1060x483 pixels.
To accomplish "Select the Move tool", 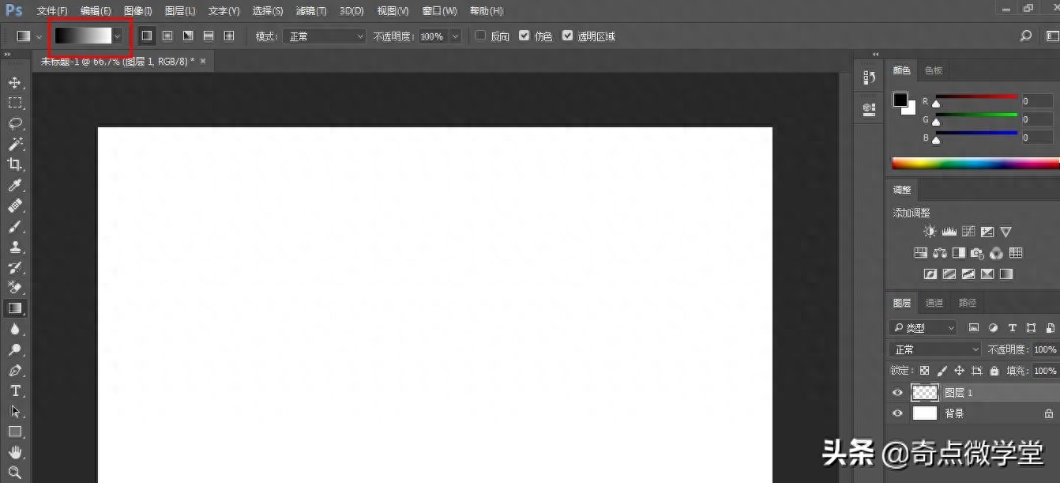I will click(15, 83).
